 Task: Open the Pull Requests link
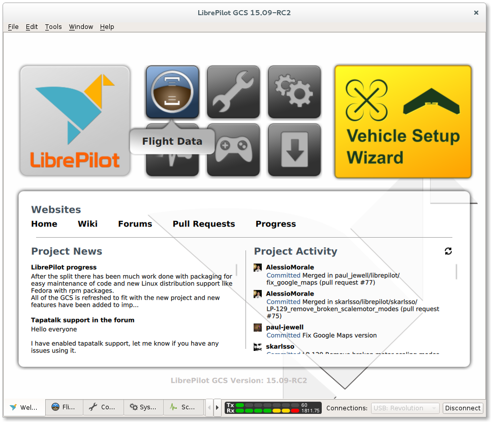coord(204,224)
